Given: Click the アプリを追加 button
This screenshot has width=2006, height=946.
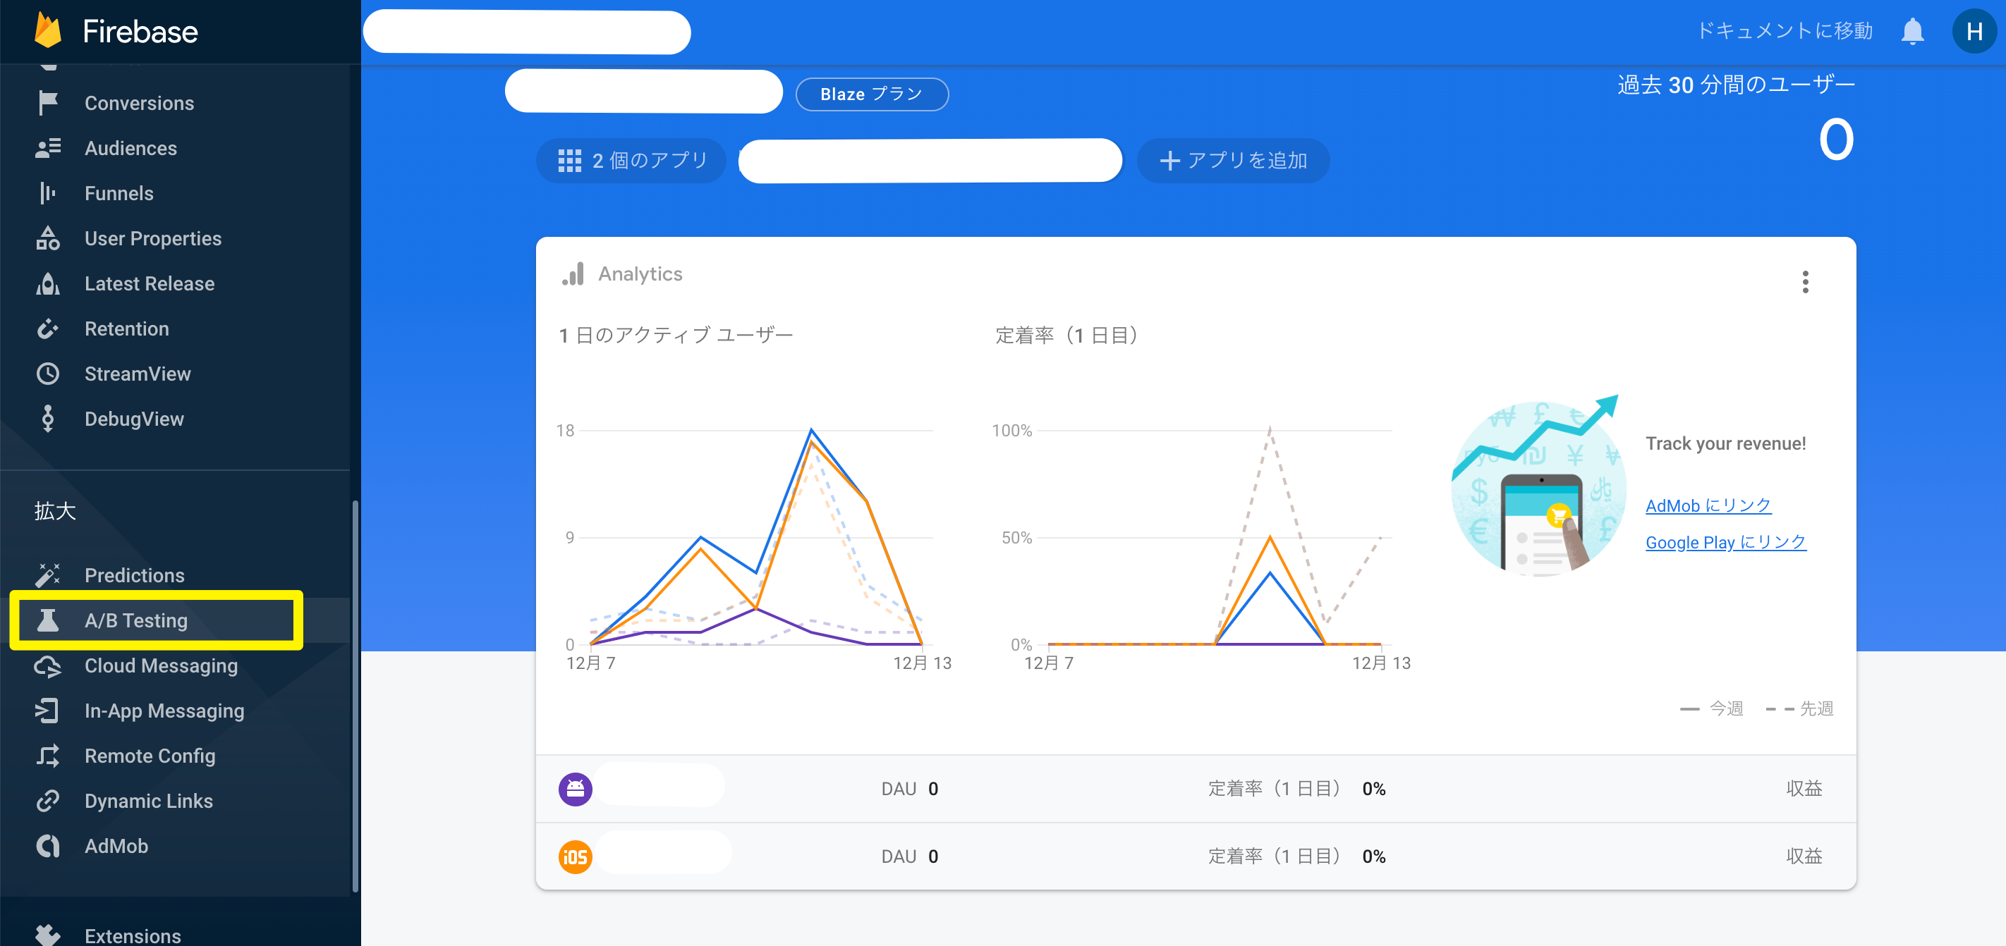Looking at the screenshot, I should coord(1233,160).
